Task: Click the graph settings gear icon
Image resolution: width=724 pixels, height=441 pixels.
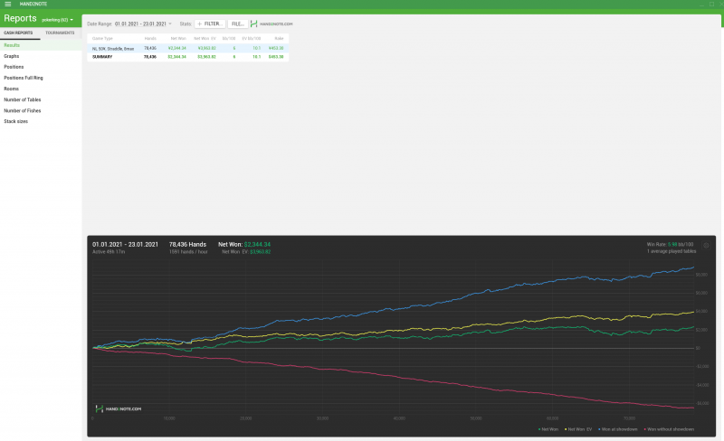Action: tap(706, 245)
